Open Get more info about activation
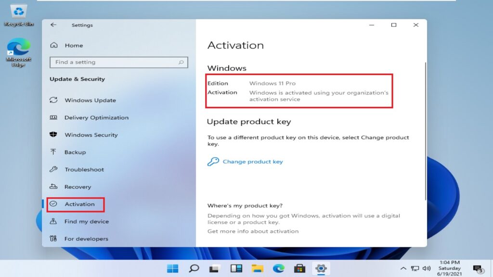 253,231
